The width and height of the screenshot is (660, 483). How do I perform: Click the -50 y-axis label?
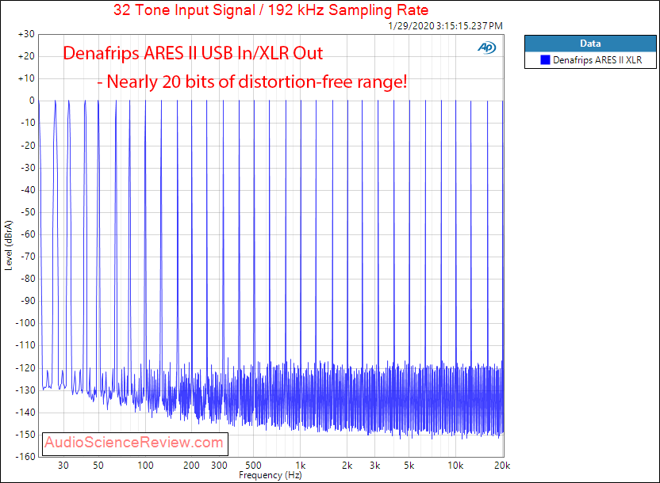[28, 212]
